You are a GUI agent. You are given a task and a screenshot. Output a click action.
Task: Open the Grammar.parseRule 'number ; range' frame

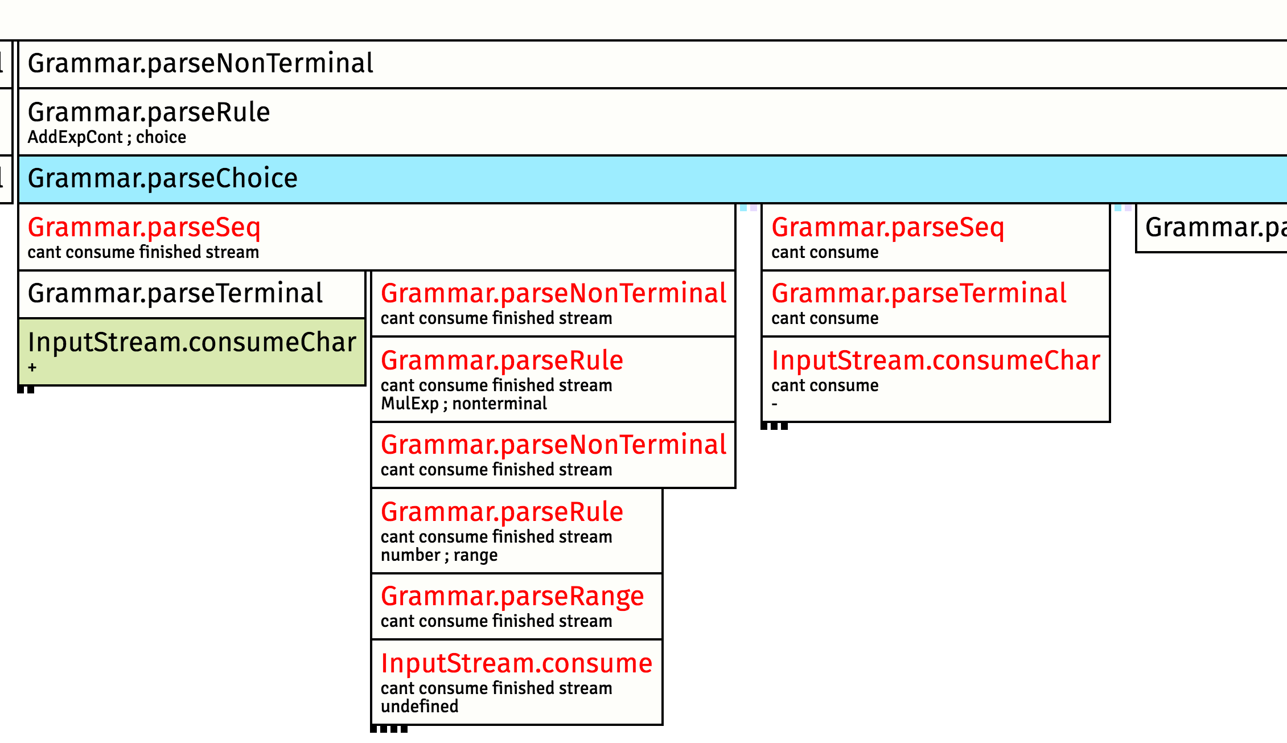click(x=516, y=531)
